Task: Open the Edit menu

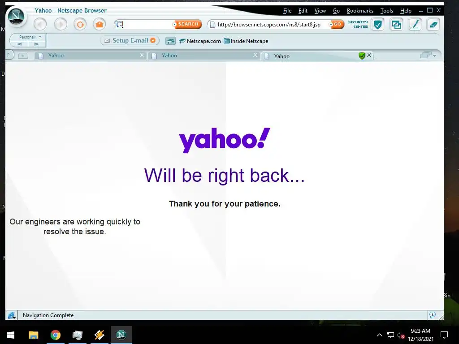Action: [303, 11]
